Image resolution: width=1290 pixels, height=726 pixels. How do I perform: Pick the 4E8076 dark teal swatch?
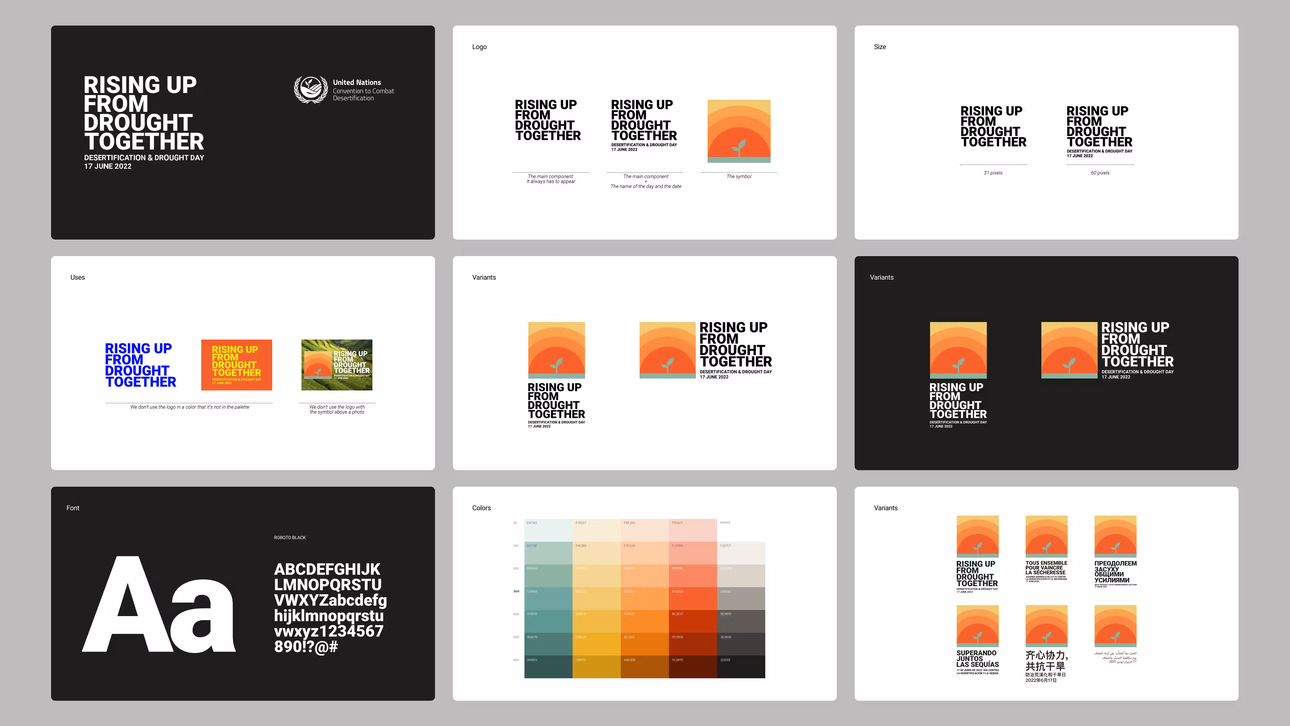[548, 644]
